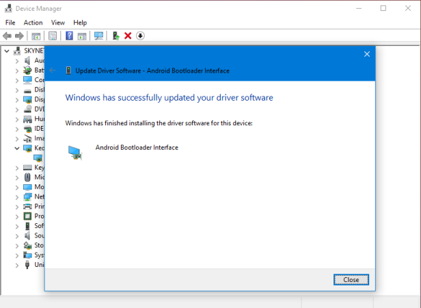Expand the Computer tree category
Viewport: 421px width, 308px height.
click(17, 80)
